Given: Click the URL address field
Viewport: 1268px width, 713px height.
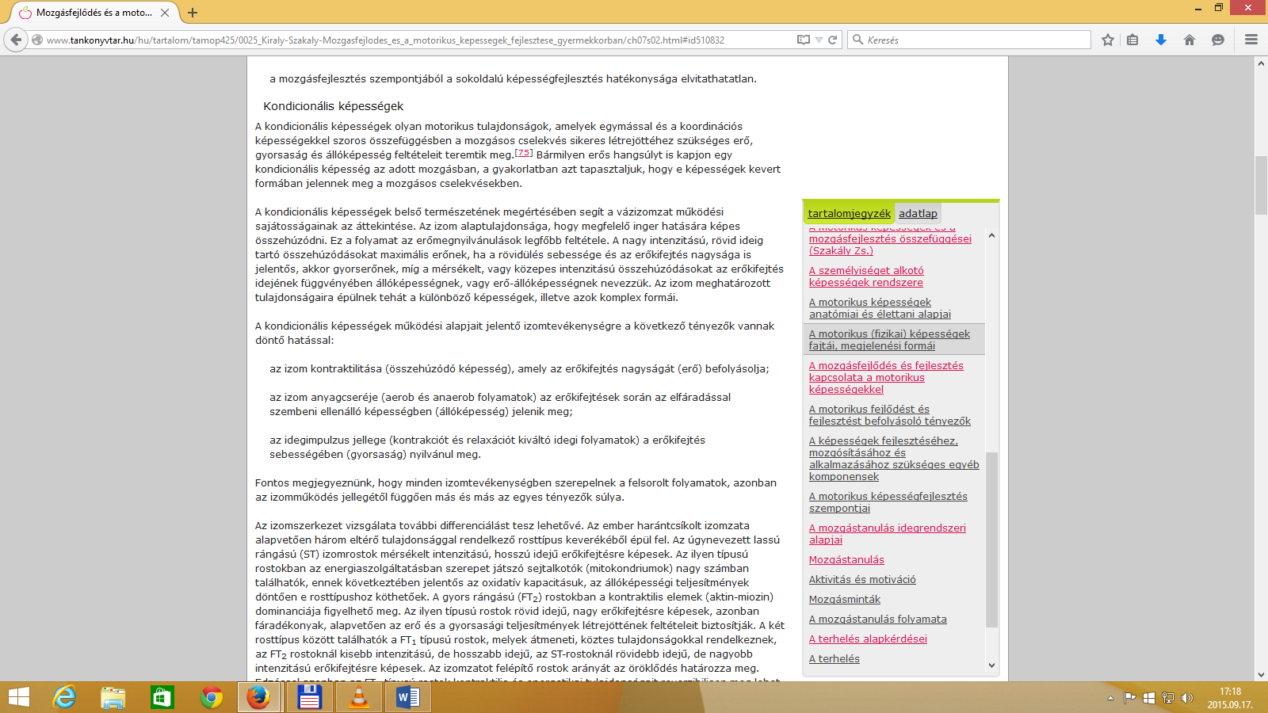Looking at the screenshot, I should 420,40.
